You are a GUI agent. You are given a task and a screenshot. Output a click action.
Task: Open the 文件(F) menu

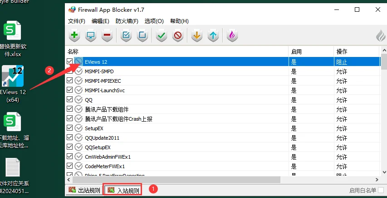pos(76,21)
